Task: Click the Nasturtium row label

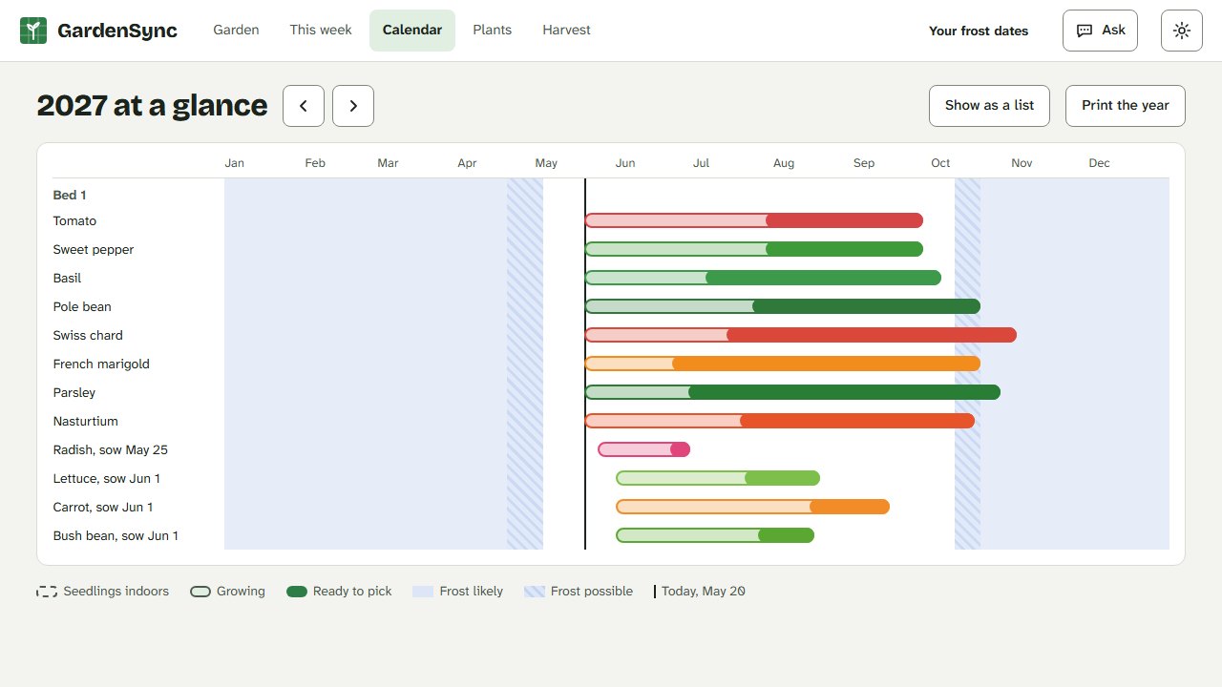Action: click(86, 422)
